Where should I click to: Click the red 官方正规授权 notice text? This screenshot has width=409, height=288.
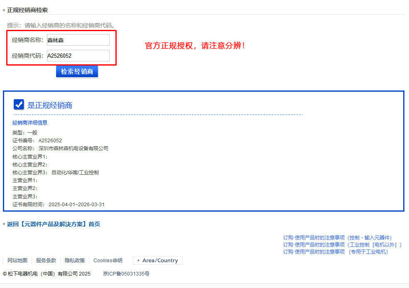tap(195, 46)
